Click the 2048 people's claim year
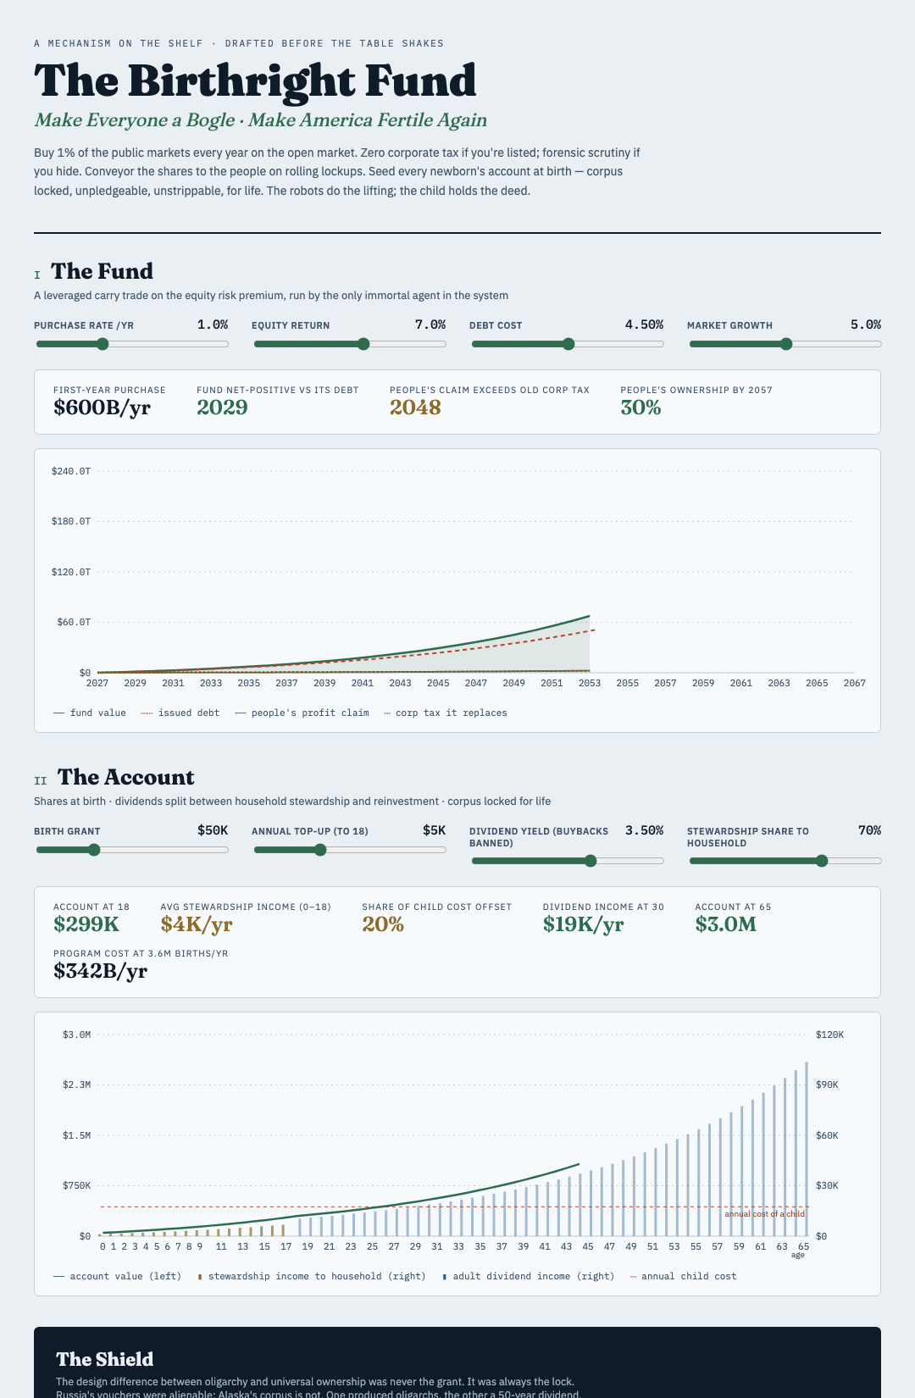This screenshot has height=1398, width=915. 415,408
